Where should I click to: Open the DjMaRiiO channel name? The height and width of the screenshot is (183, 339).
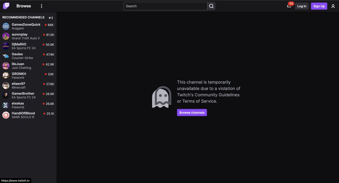(x=19, y=44)
